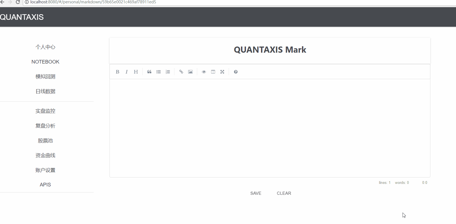
Task: Click the QUANTAXIS header logo
Action: point(22,17)
